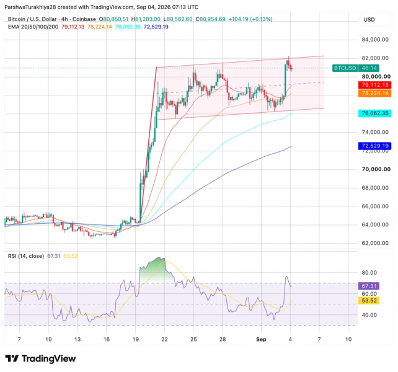Viewport: 398px width, 372px height.
Task: Click the 66,000.00 price axis label
Action: 375,206
